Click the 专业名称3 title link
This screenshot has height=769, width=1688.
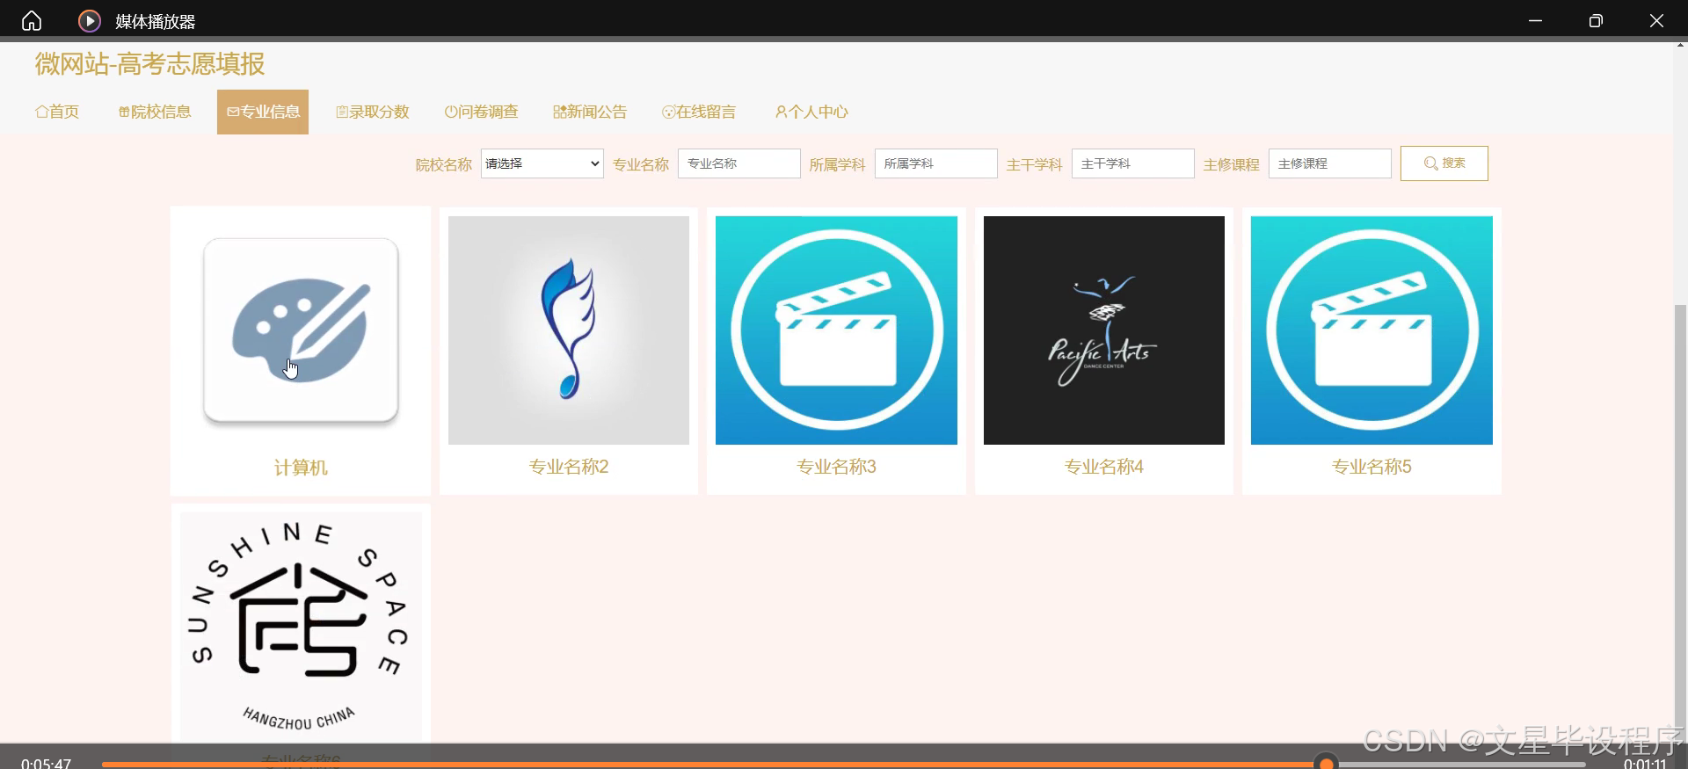836,467
